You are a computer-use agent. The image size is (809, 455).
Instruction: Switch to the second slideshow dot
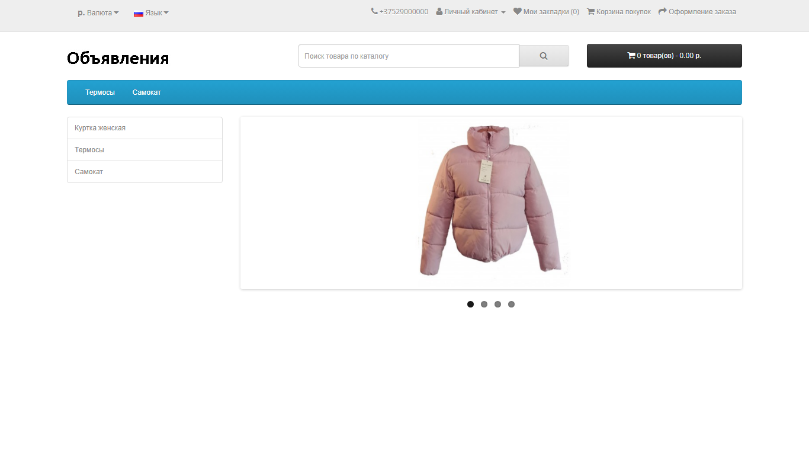click(484, 305)
